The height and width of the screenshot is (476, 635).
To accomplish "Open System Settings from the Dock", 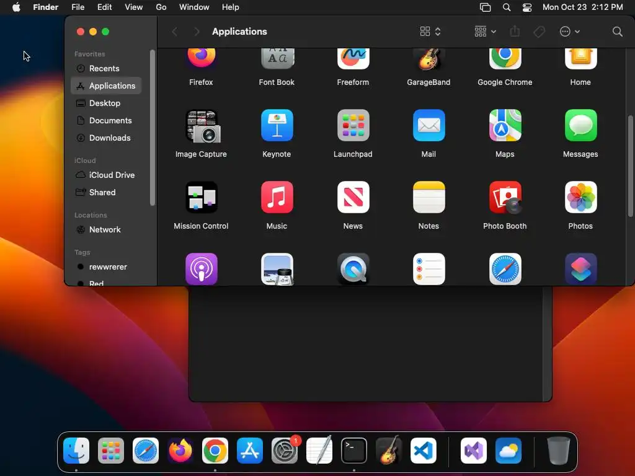I will (x=284, y=451).
